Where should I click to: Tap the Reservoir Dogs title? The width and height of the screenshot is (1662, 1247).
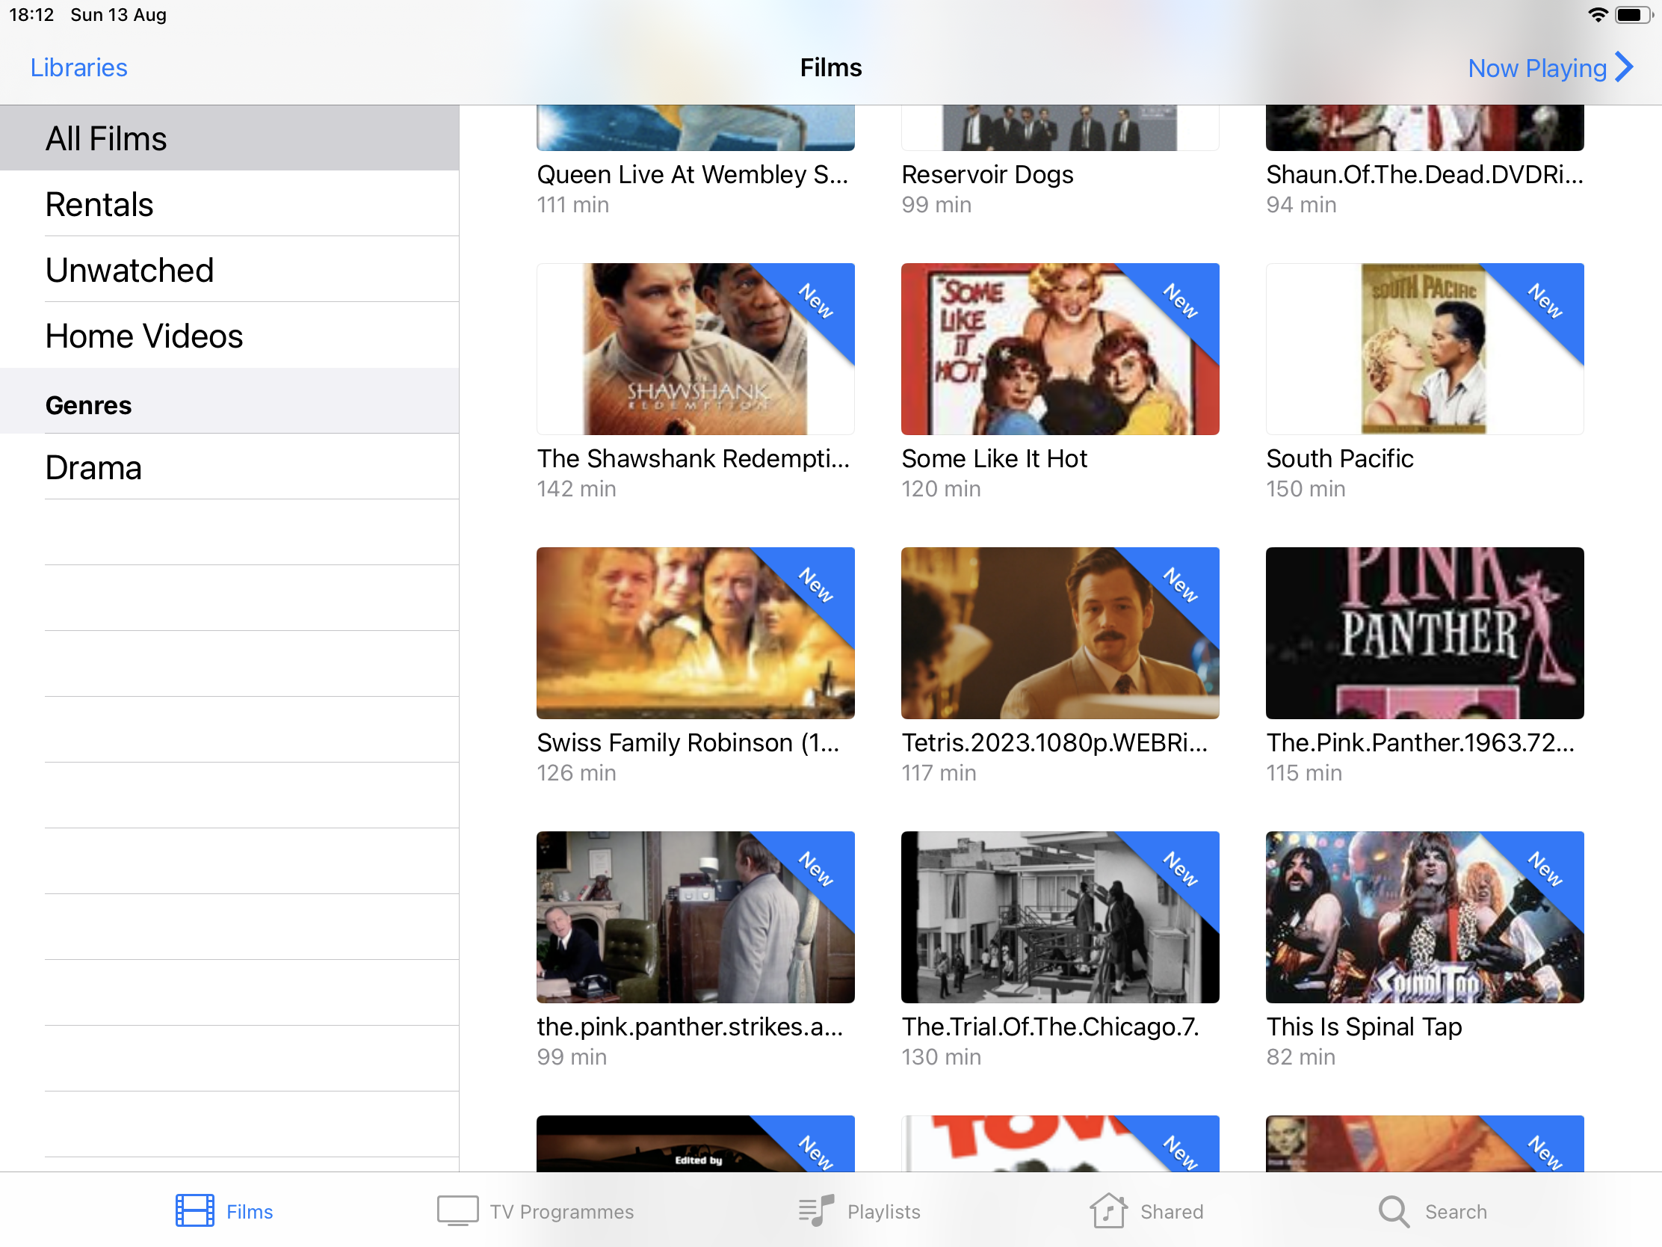pos(986,174)
